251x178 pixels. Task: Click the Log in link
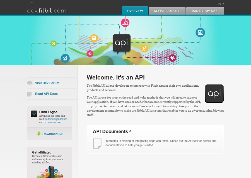tap(220, 4)
